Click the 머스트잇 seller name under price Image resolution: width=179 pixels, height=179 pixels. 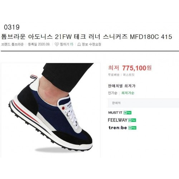pyautogui.click(x=129, y=75)
